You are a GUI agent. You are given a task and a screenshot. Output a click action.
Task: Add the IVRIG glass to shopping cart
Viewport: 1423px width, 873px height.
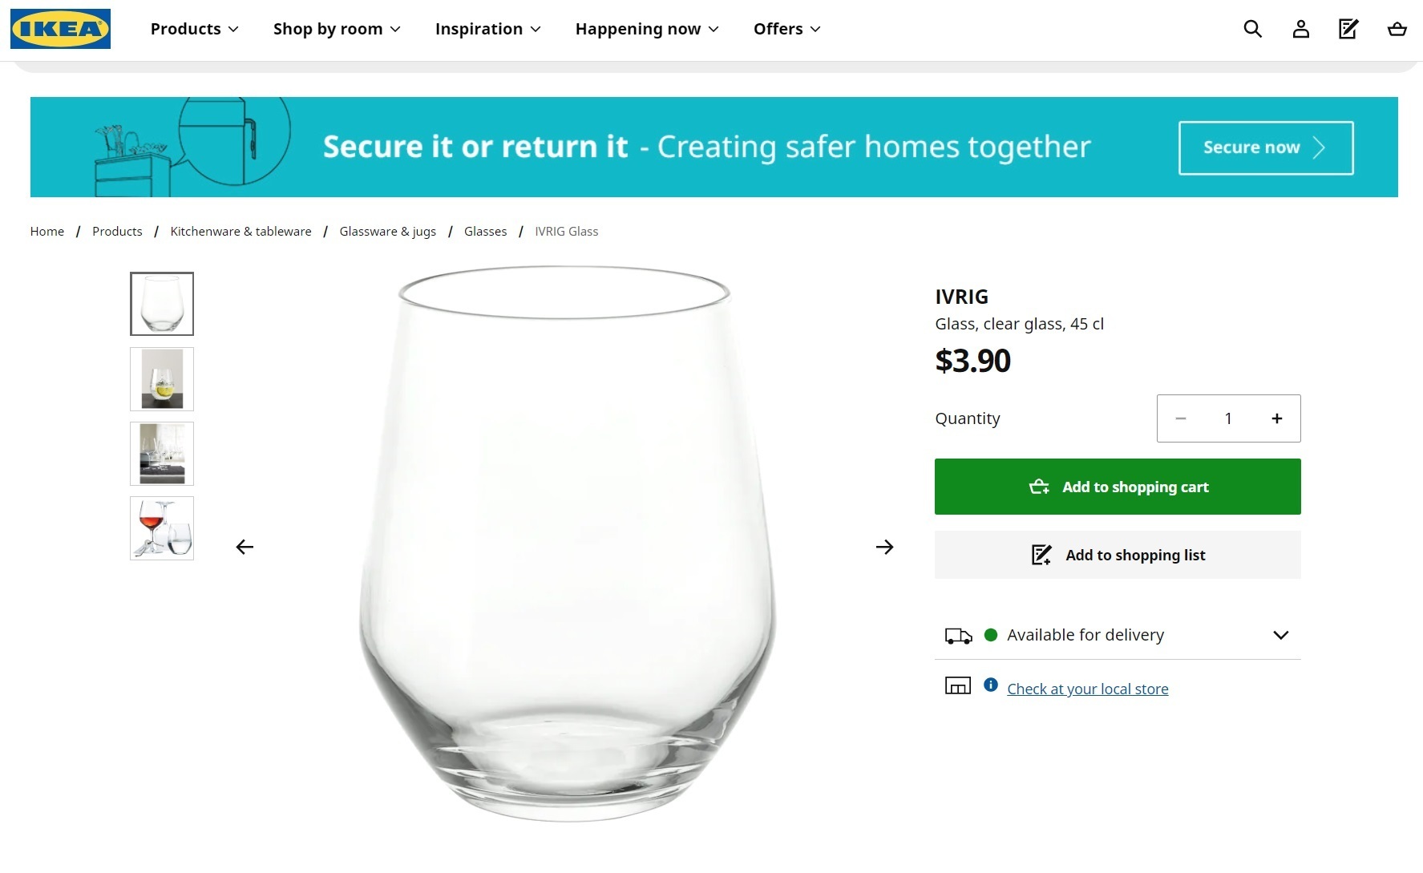1118,487
